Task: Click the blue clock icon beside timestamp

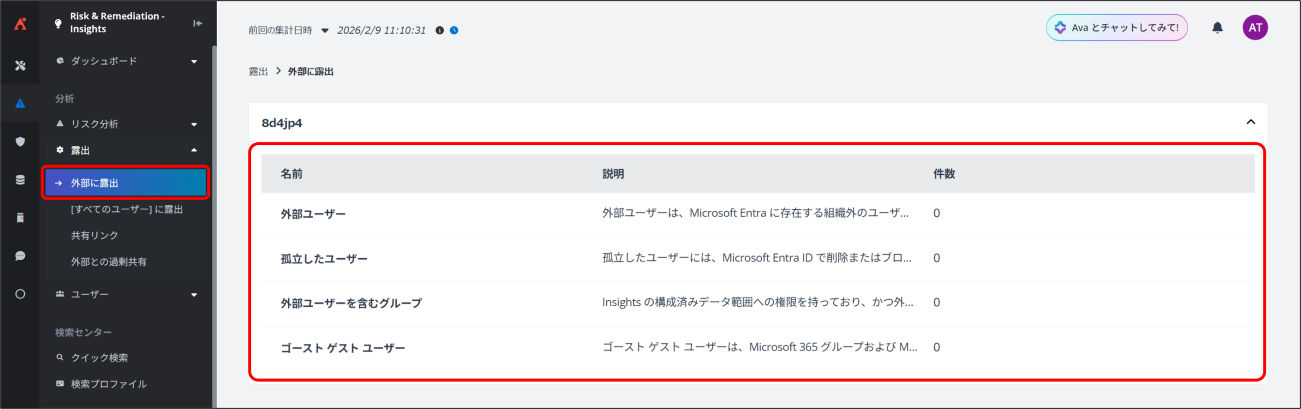Action: click(454, 30)
